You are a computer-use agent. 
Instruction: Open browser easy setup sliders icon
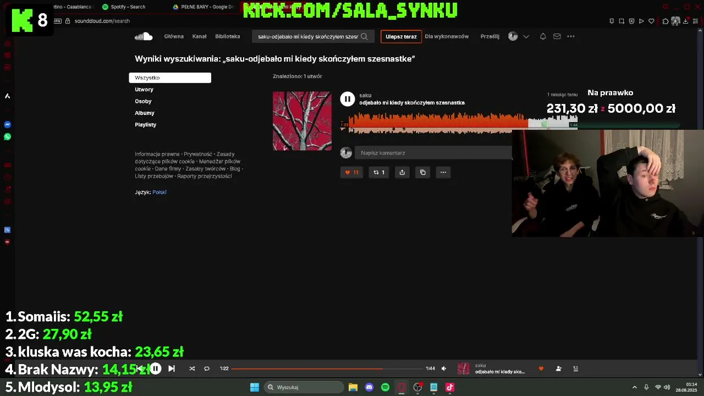point(695,21)
